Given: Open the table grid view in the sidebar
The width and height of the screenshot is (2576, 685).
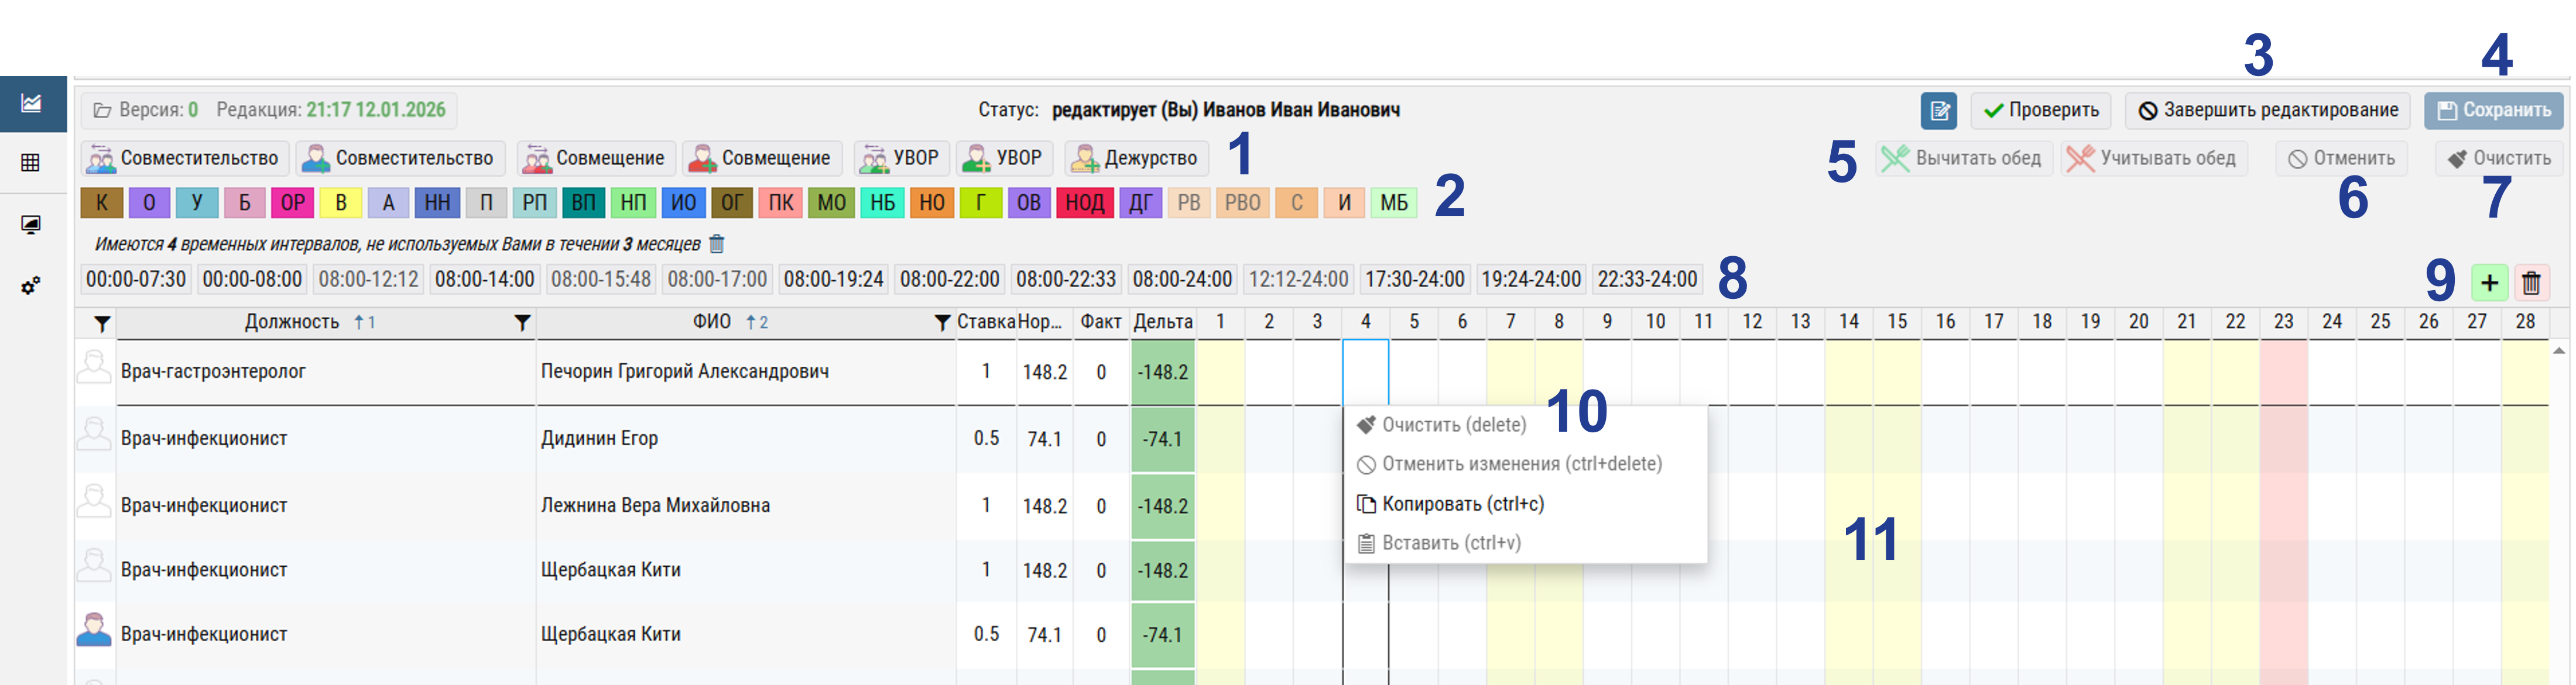Looking at the screenshot, I should pyautogui.click(x=31, y=163).
